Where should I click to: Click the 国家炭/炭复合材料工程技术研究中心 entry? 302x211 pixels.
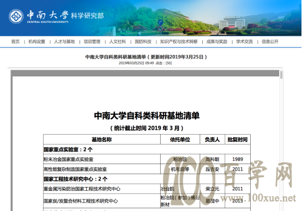pyautogui.click(x=81, y=201)
